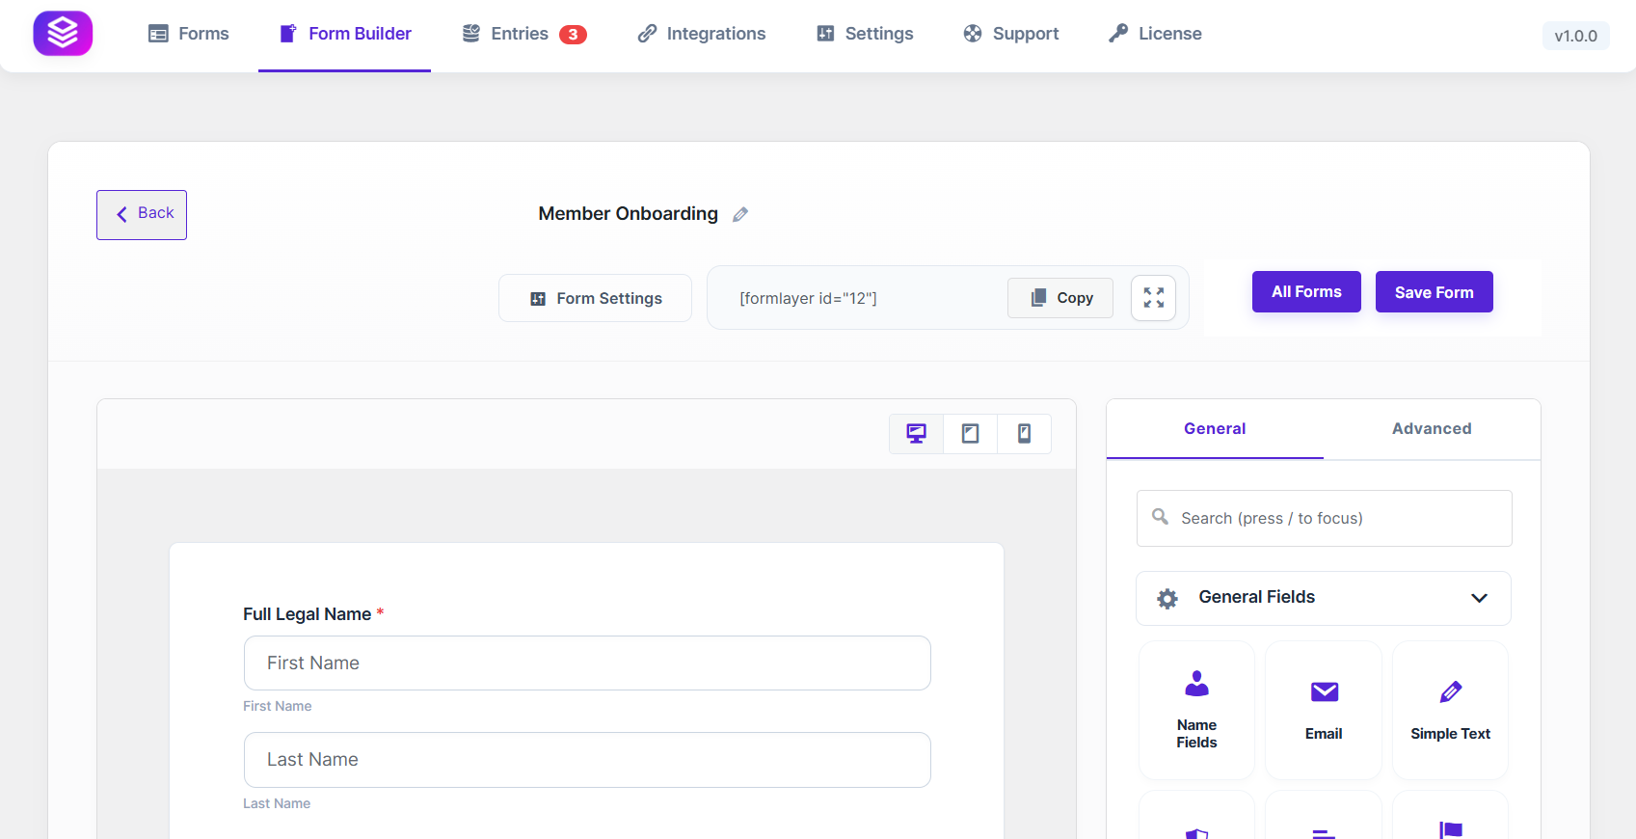Switch to mobile preview icon
The width and height of the screenshot is (1636, 839).
click(1024, 434)
